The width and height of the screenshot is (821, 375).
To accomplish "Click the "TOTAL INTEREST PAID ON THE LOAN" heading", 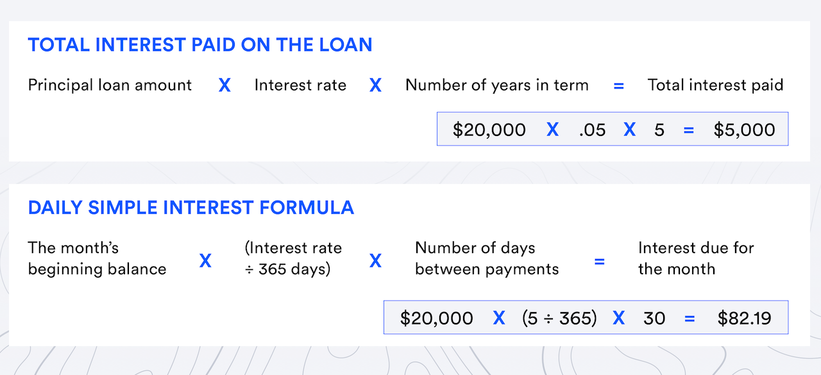I will point(199,45).
